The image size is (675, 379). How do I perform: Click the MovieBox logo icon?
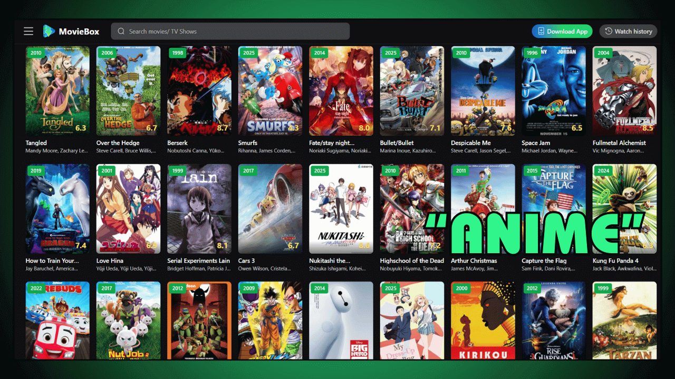click(x=49, y=31)
